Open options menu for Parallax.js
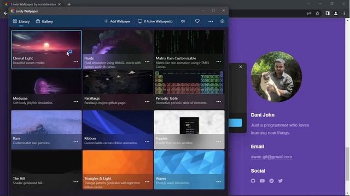The height and width of the screenshot is (196, 350). pos(147,102)
